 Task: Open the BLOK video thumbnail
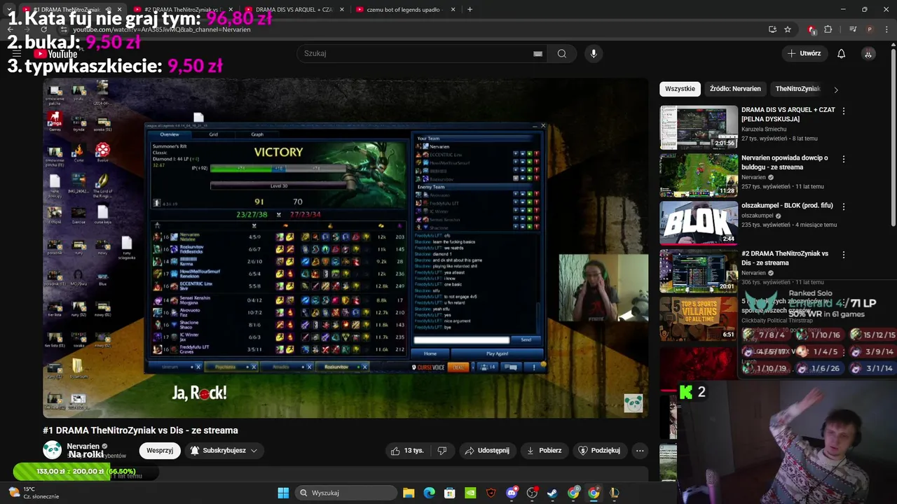tap(699, 223)
